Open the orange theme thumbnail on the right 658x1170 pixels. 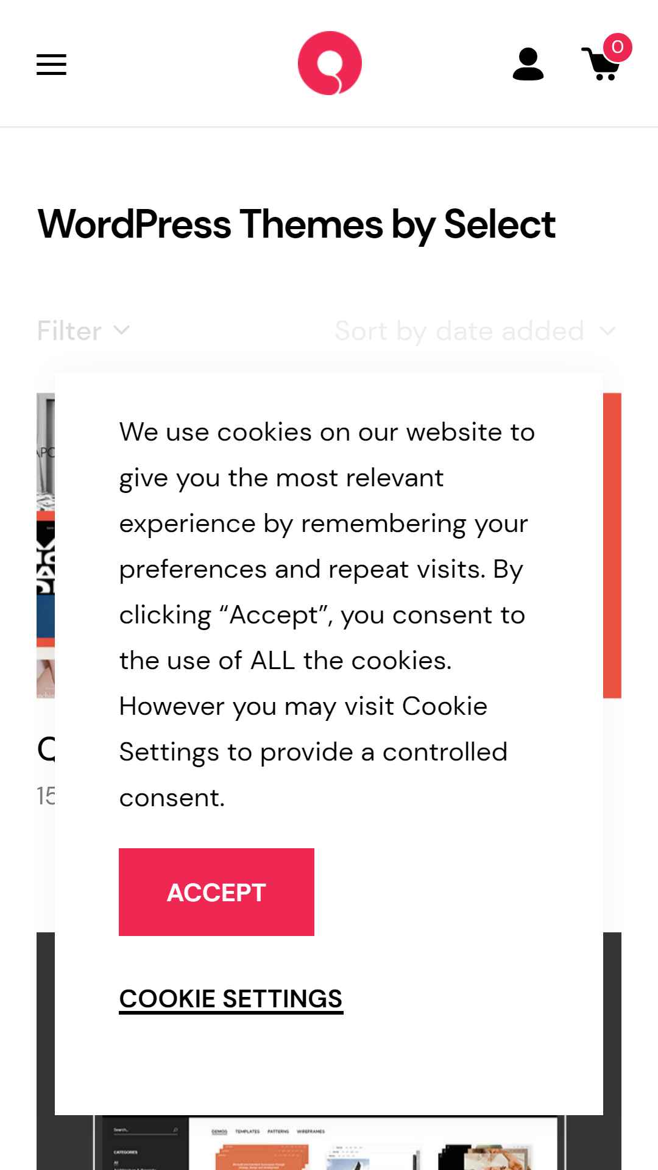coord(612,545)
